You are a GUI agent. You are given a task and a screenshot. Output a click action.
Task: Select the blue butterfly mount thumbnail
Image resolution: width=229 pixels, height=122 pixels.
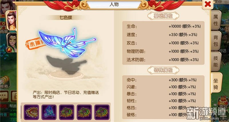tap(49, 112)
